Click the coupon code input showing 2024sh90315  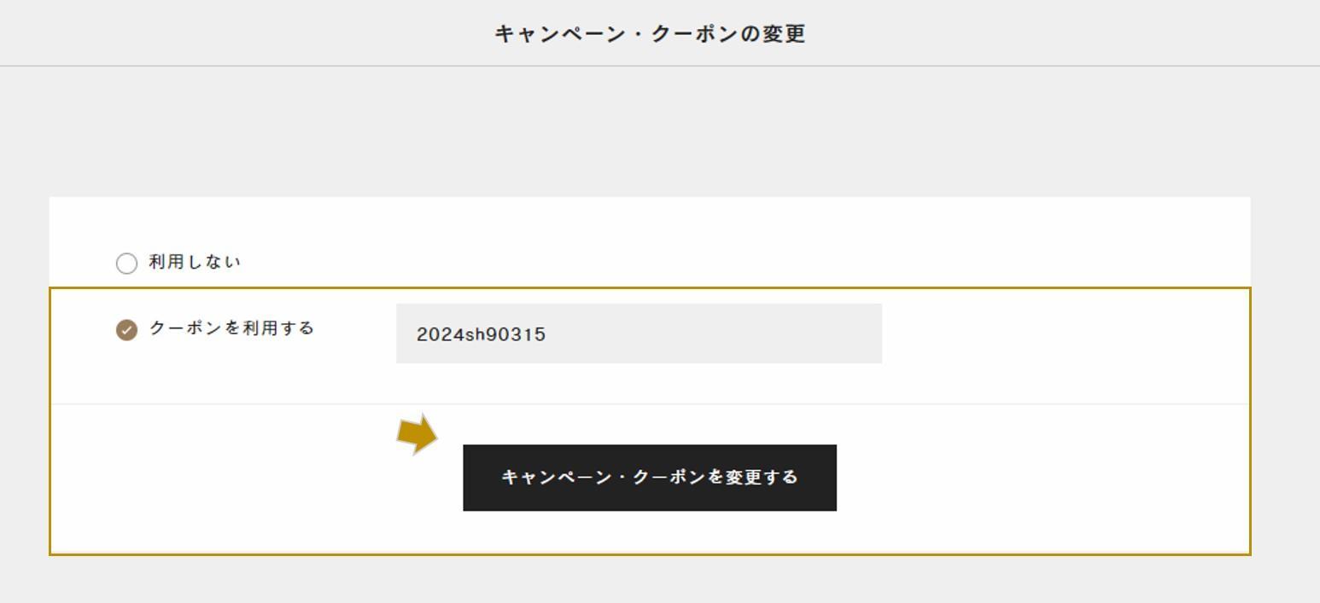638,333
